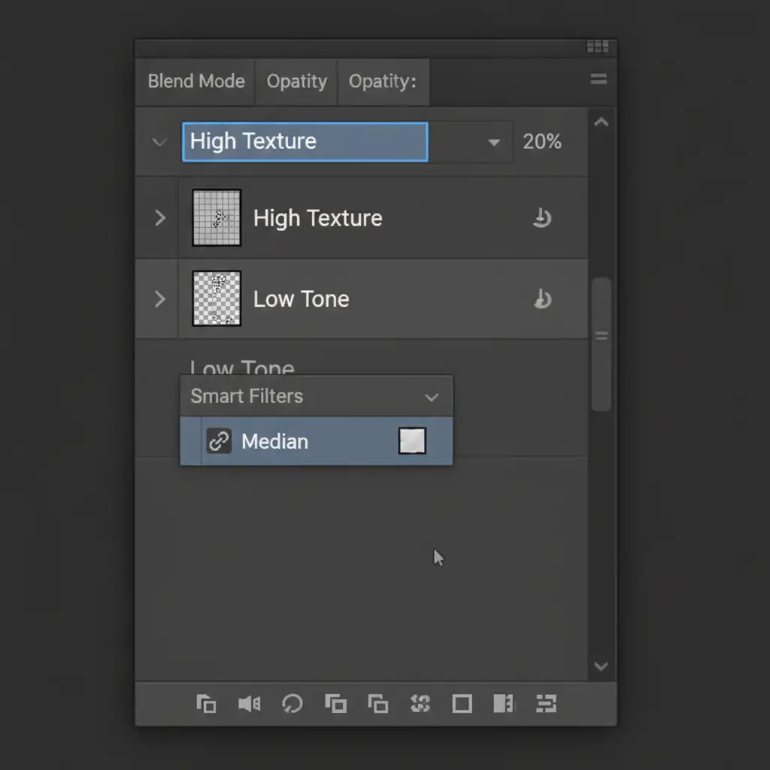Open the panel hamburger menu
This screenshot has height=770, width=770.
click(599, 80)
